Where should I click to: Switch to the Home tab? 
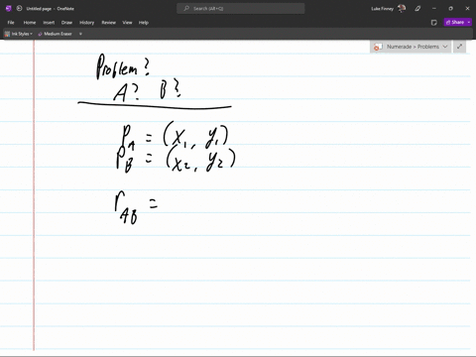pyautogui.click(x=30, y=23)
